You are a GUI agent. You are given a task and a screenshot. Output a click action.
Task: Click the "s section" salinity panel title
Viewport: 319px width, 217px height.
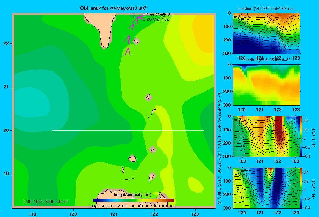click(266, 60)
